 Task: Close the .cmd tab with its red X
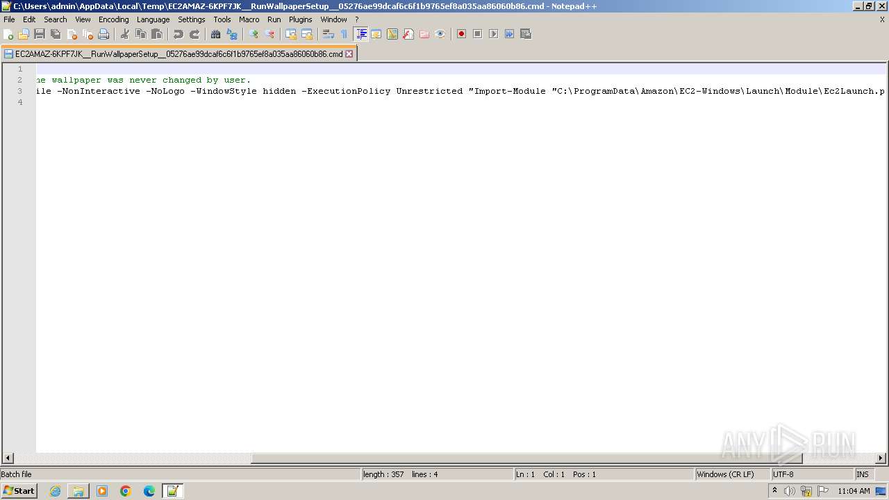[349, 53]
